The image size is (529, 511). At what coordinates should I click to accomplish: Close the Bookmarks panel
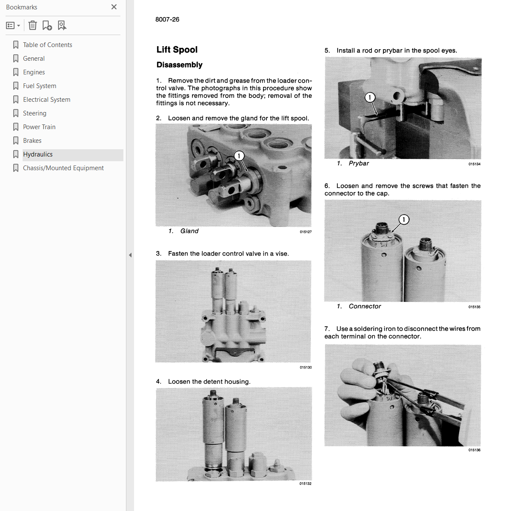(x=114, y=7)
